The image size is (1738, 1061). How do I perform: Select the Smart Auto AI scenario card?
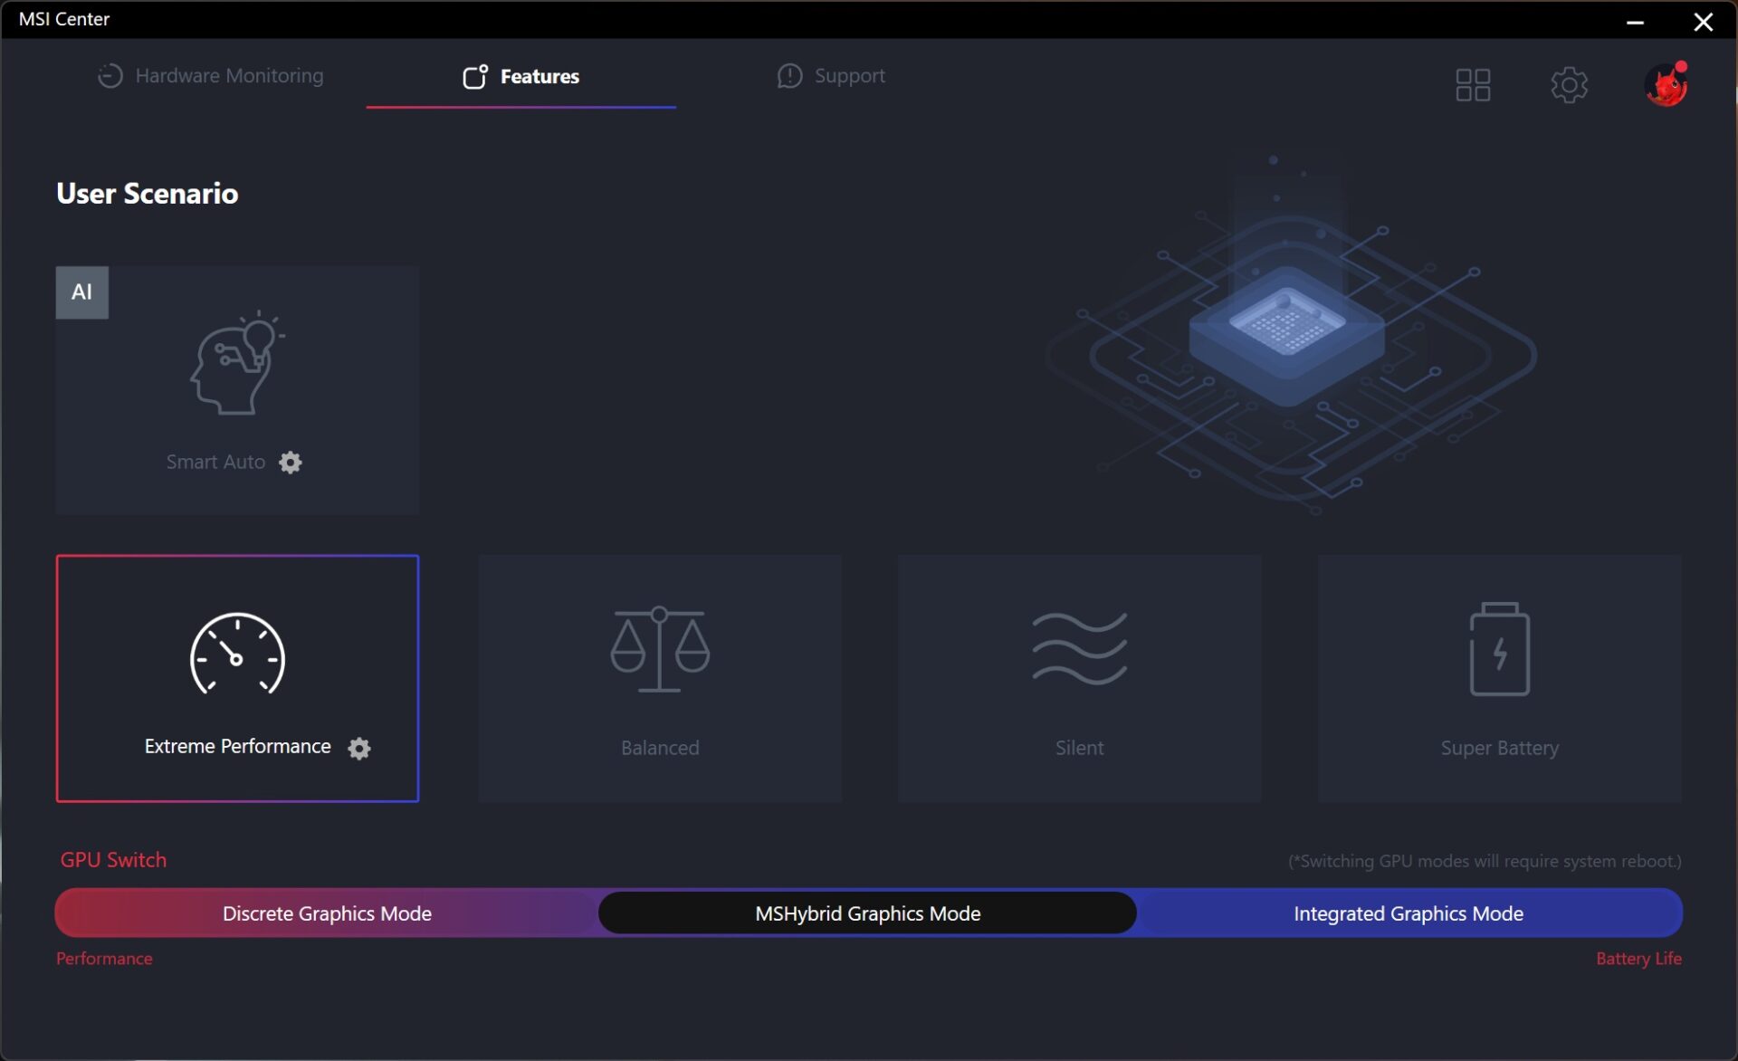coord(237,390)
